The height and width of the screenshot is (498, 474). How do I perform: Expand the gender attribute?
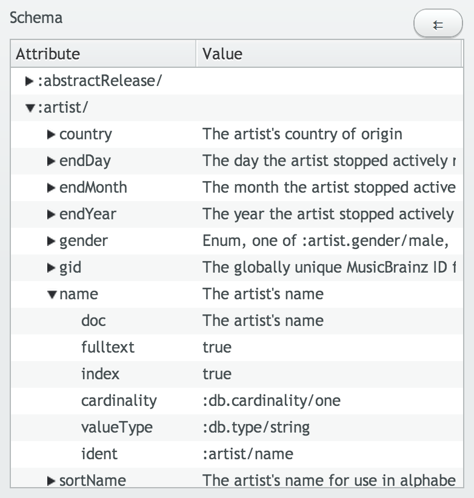click(x=51, y=241)
